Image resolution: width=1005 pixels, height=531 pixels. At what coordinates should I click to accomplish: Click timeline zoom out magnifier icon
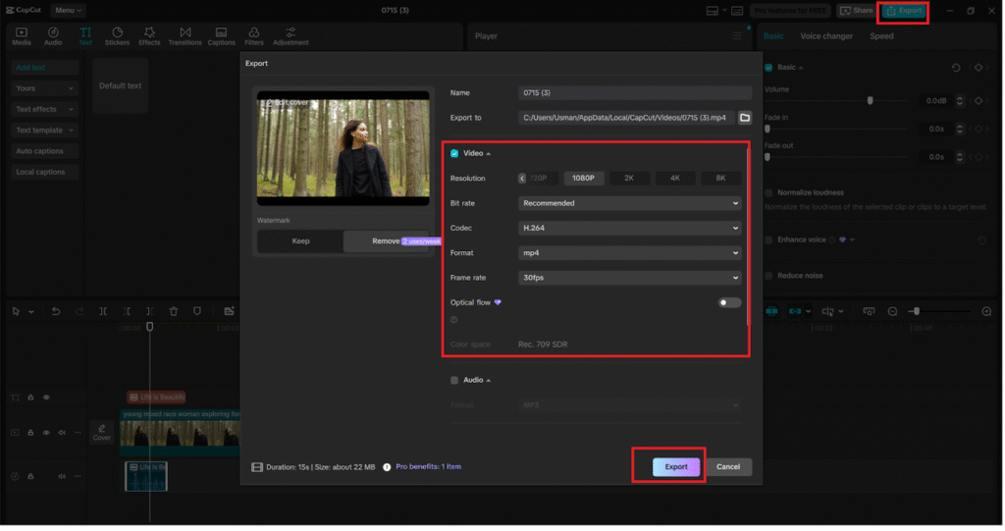coord(893,312)
